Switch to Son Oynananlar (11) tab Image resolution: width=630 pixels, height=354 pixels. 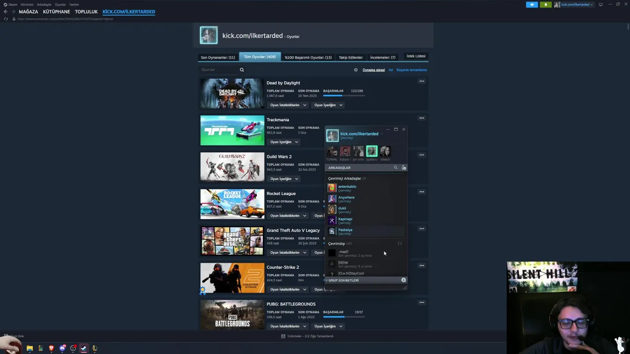click(x=218, y=57)
